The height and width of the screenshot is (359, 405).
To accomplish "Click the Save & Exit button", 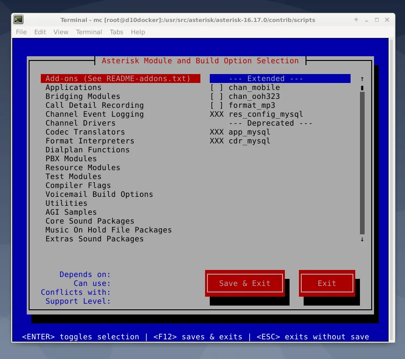I will [245, 283].
